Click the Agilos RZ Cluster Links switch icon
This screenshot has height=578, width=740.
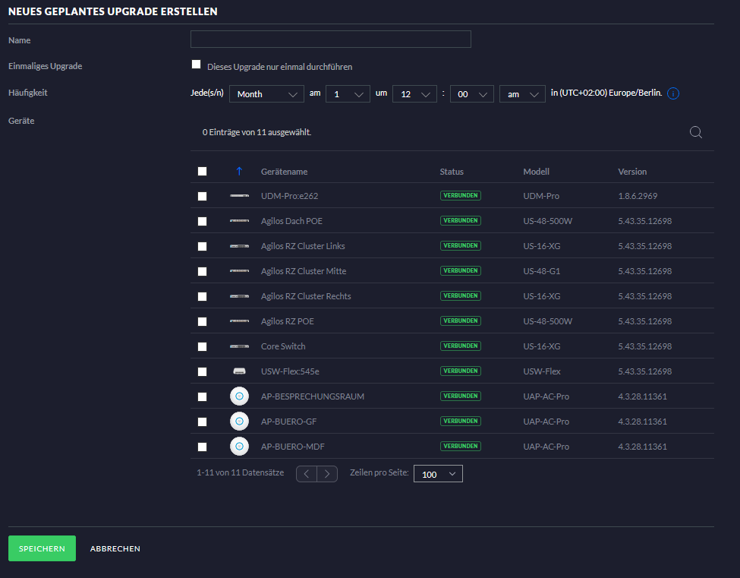[x=239, y=245]
